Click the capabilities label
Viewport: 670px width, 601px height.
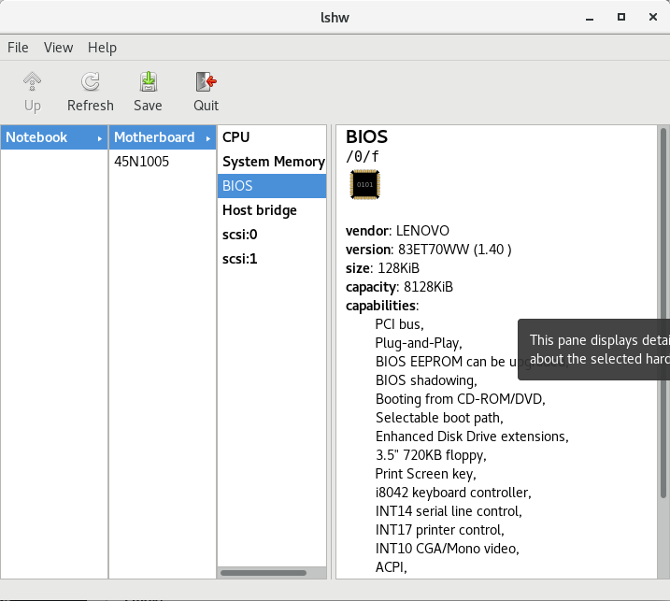382,306
